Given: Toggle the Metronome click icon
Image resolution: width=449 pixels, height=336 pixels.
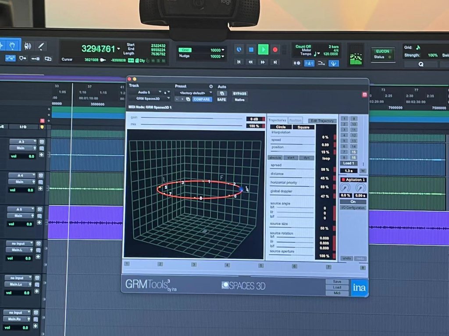Looking at the screenshot, I should click(309, 63).
